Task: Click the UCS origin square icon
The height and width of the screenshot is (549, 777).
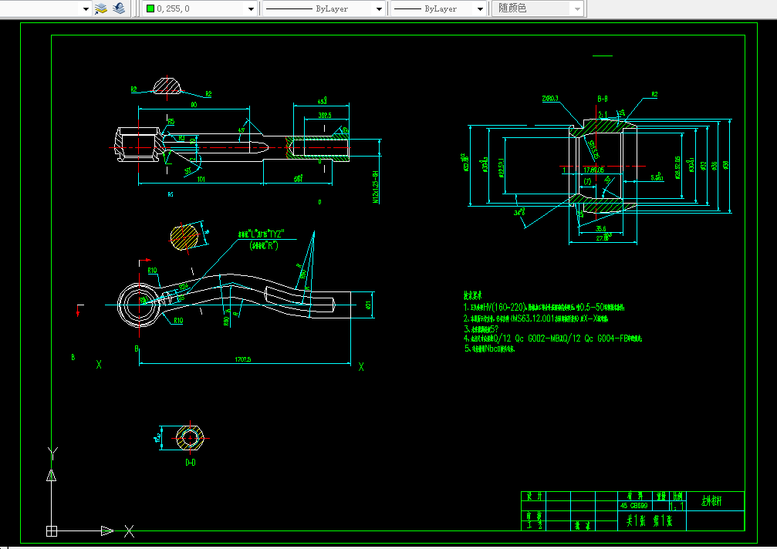Action: click(x=52, y=530)
